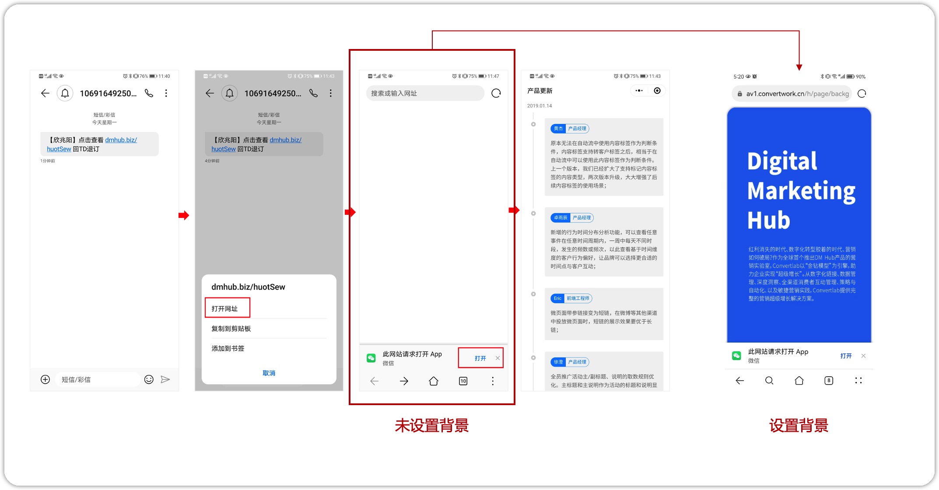
Task: Open vertical three-dot menu in blank browser toolbar
Action: coord(493,381)
